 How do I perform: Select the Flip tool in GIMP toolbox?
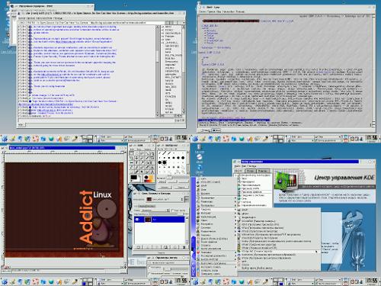point(132,162)
